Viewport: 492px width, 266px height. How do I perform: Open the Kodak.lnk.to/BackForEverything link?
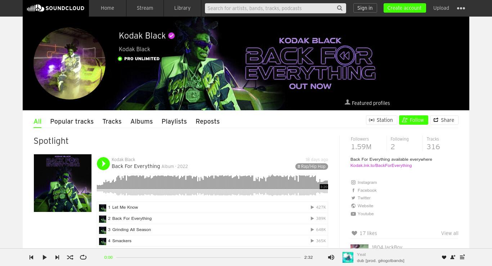(x=381, y=165)
